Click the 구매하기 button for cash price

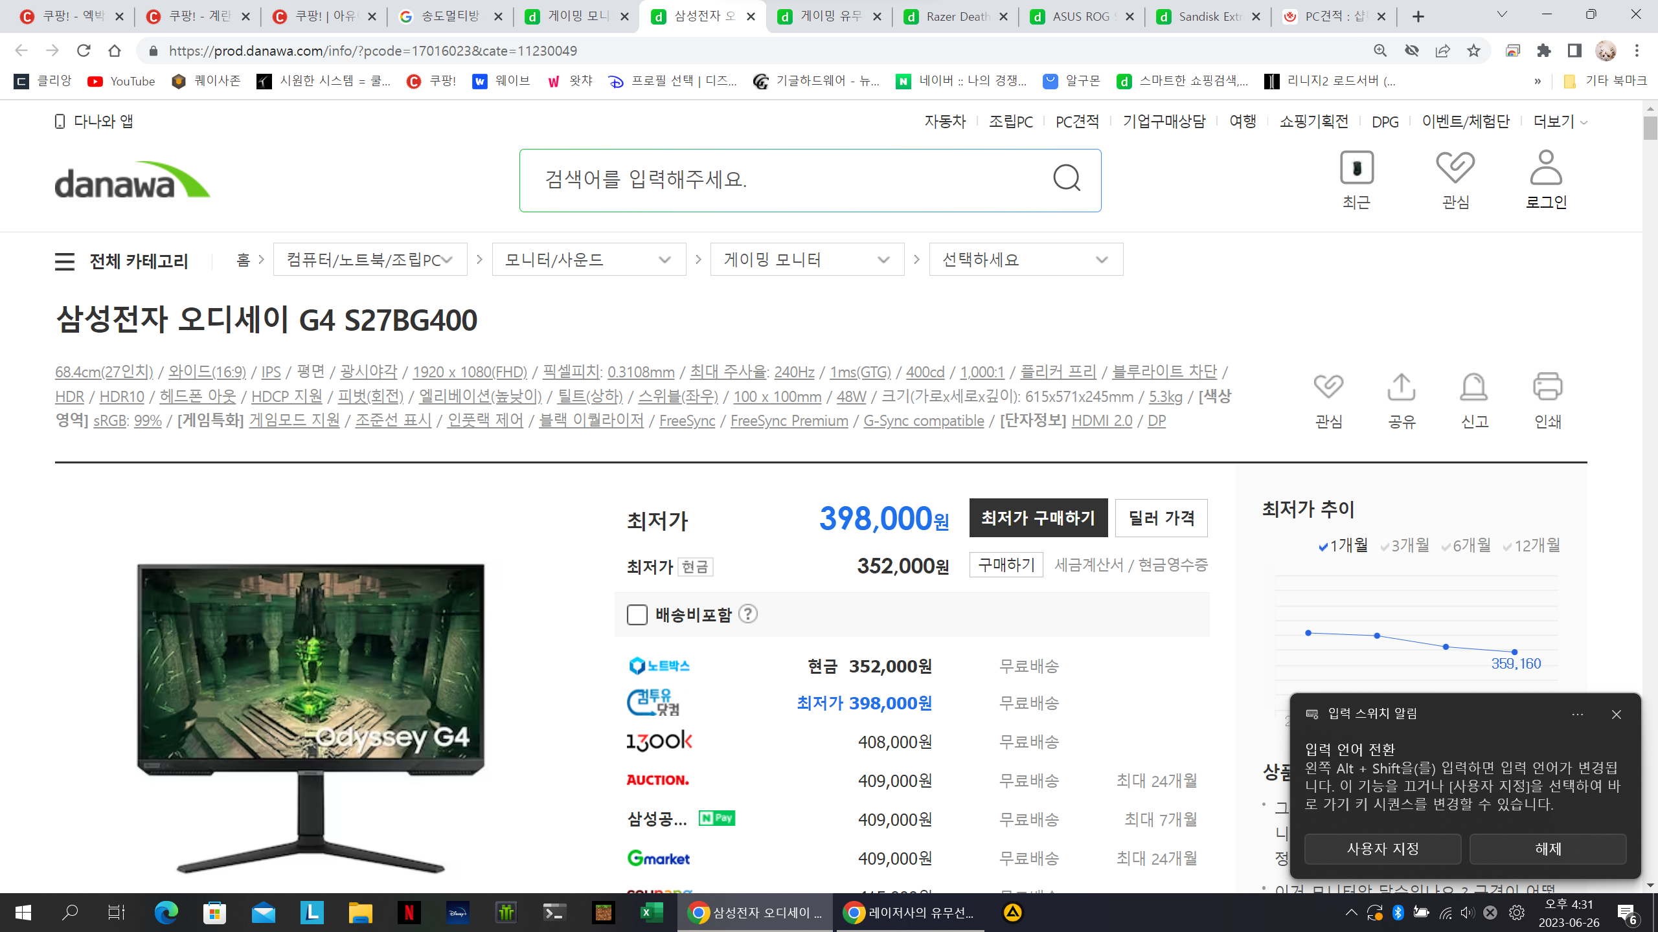coord(1006,564)
